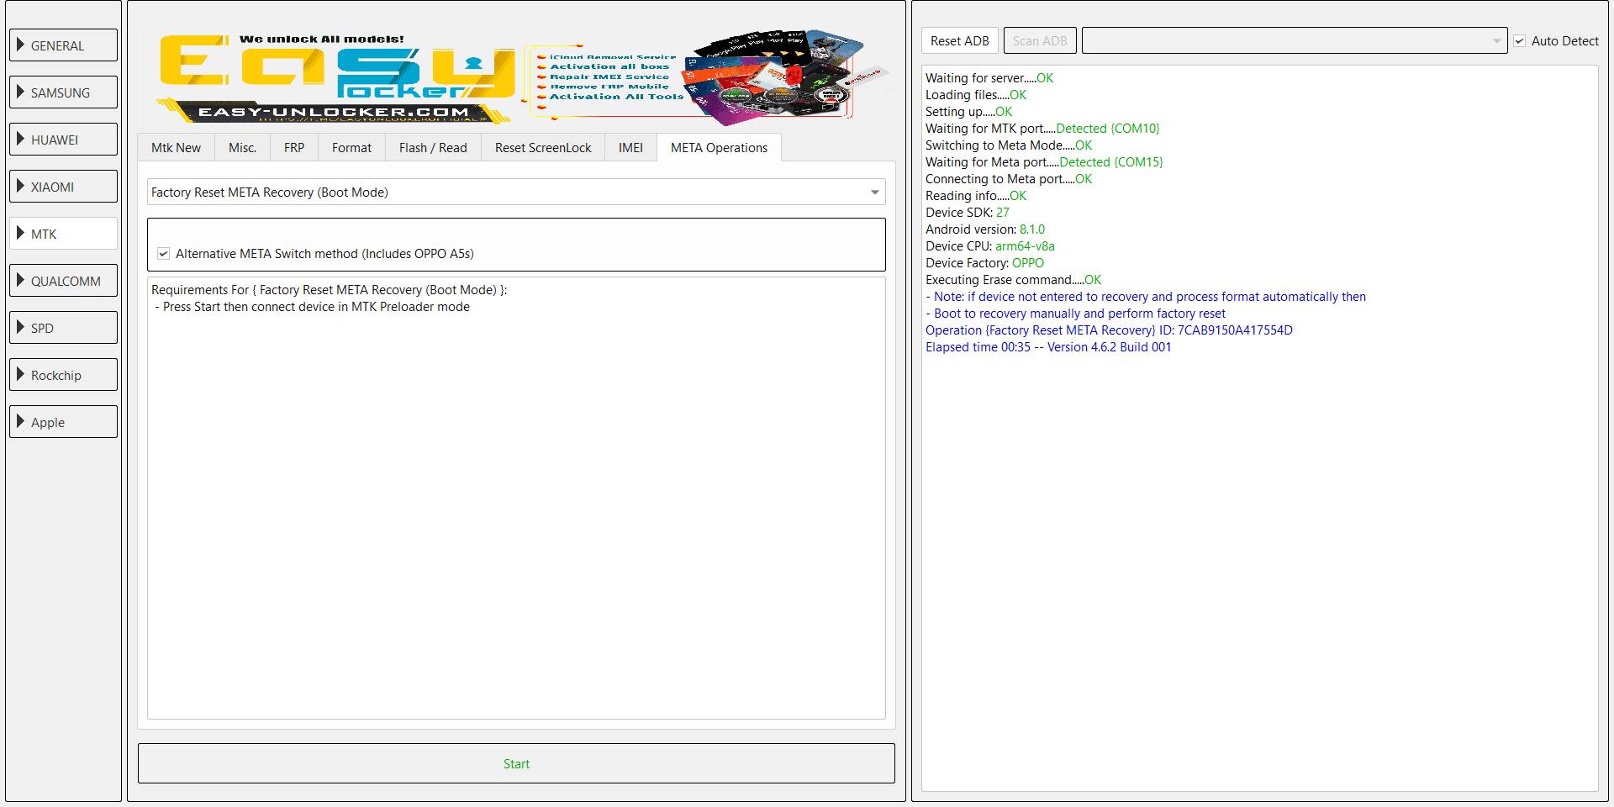Open the ADB device selection dropdown
1614x807 pixels.
[1295, 40]
